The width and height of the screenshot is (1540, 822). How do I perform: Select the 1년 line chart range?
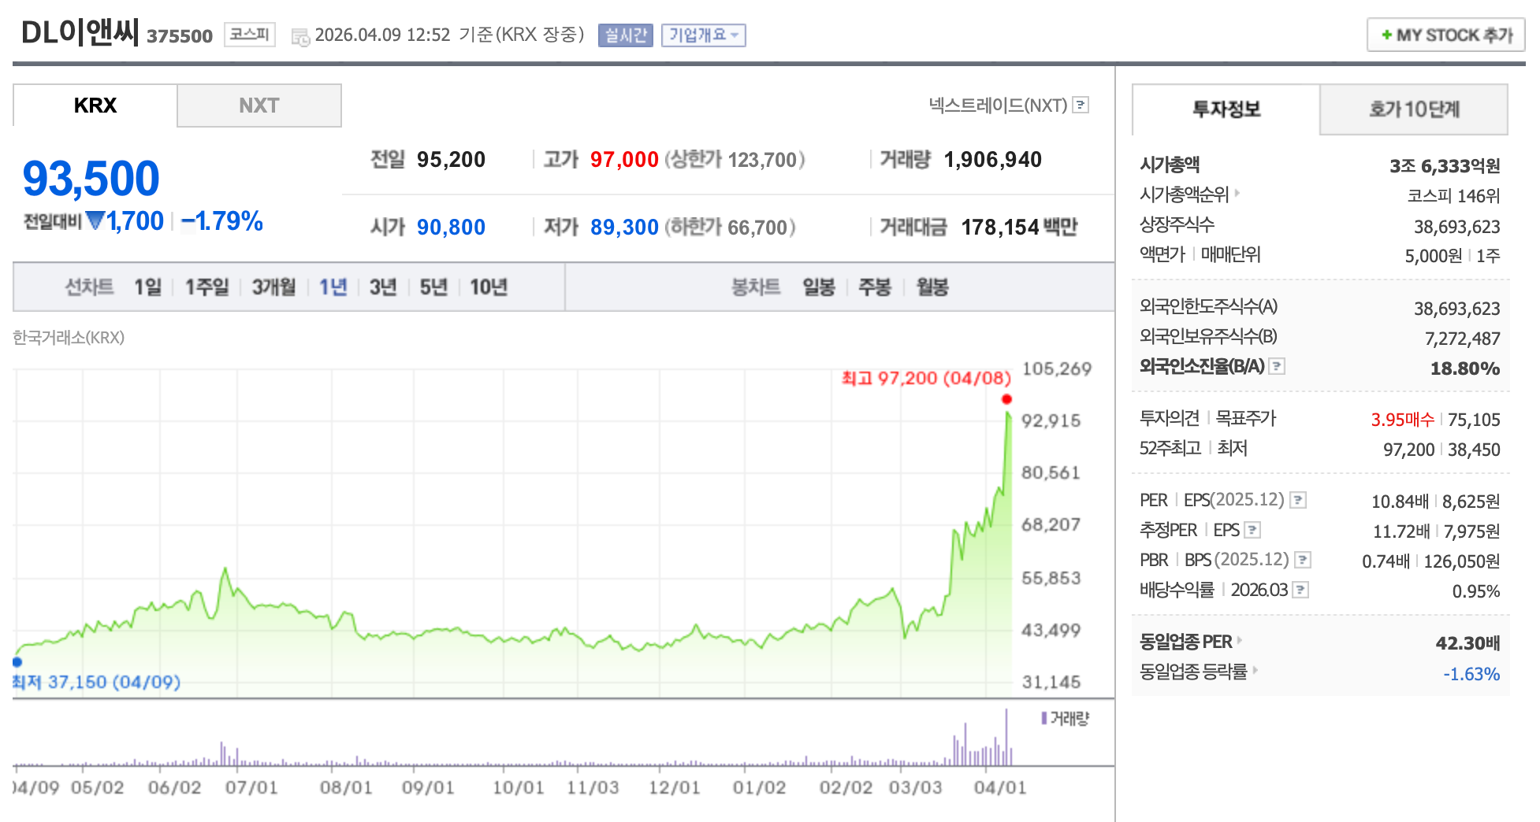tap(333, 287)
